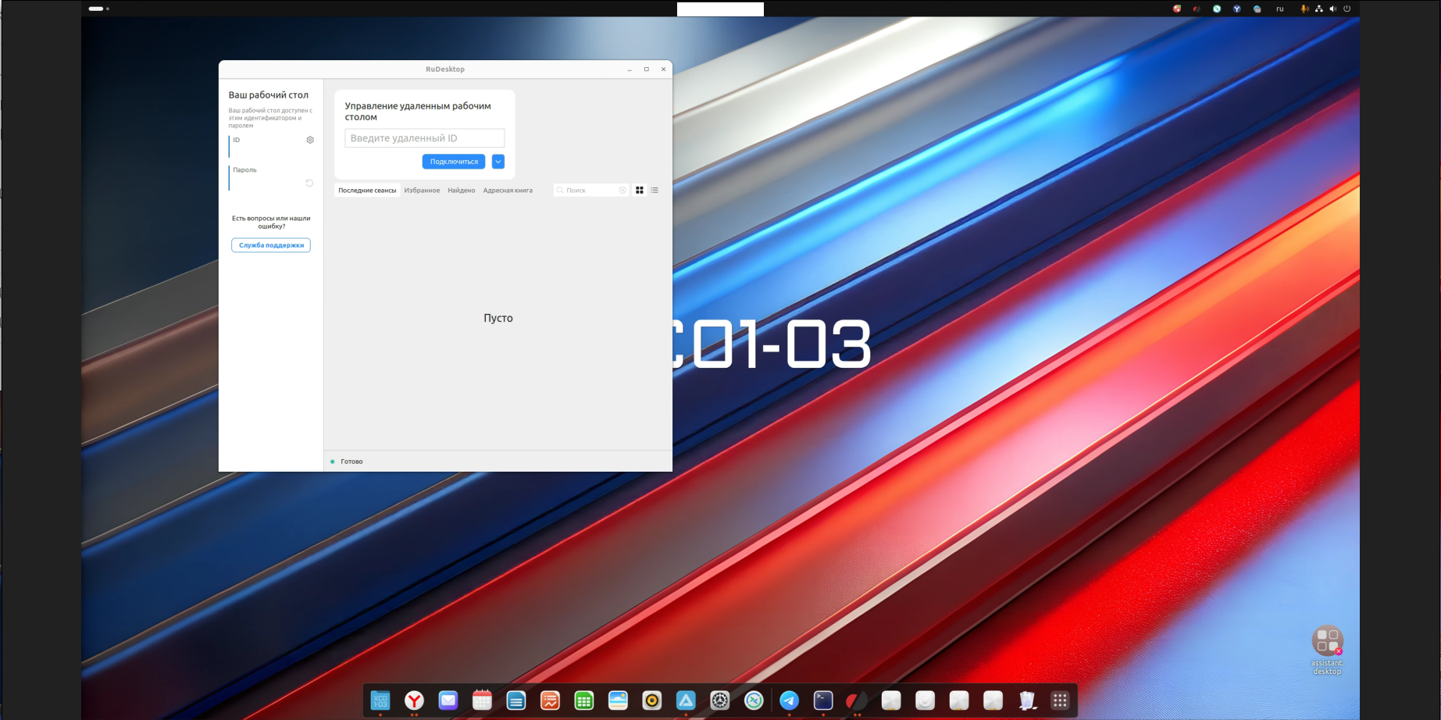Open the assistant desktop shortcut
This screenshot has width=1441, height=720.
click(x=1326, y=643)
